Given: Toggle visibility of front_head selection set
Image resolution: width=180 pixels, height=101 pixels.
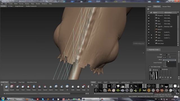Looking at the screenshot, I should 149,43.
